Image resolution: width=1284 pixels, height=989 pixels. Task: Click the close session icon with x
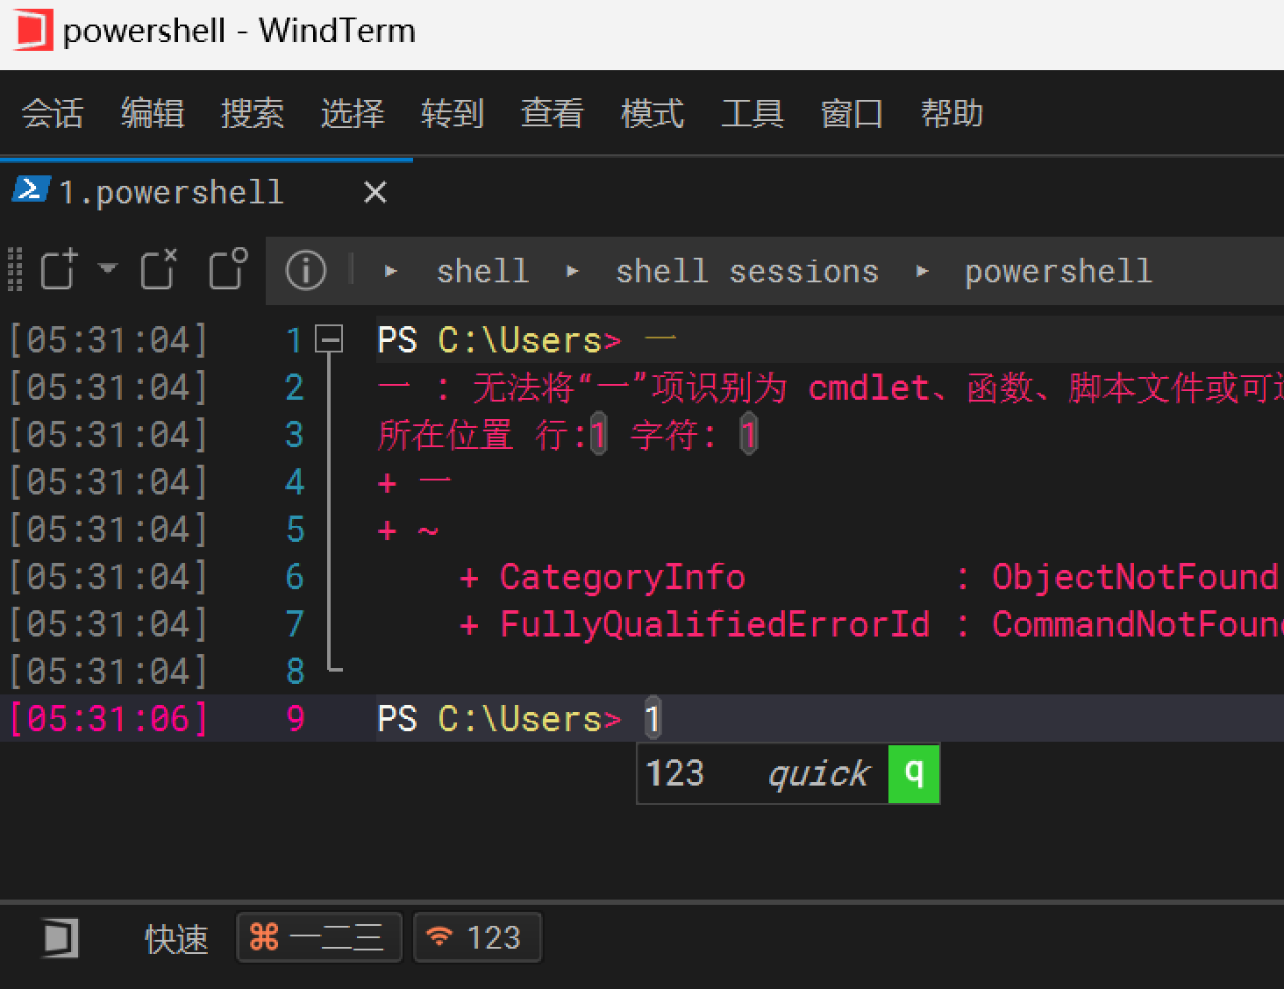[159, 269]
